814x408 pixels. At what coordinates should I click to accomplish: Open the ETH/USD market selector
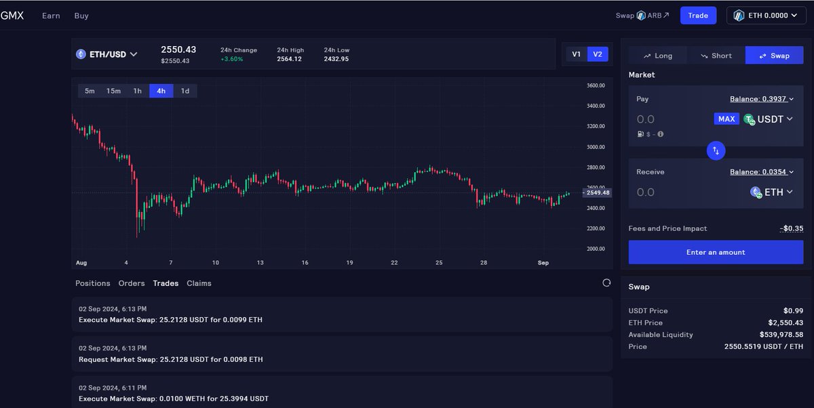coord(106,54)
